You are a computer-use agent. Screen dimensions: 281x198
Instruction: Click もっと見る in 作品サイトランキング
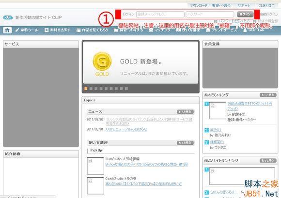point(268,161)
